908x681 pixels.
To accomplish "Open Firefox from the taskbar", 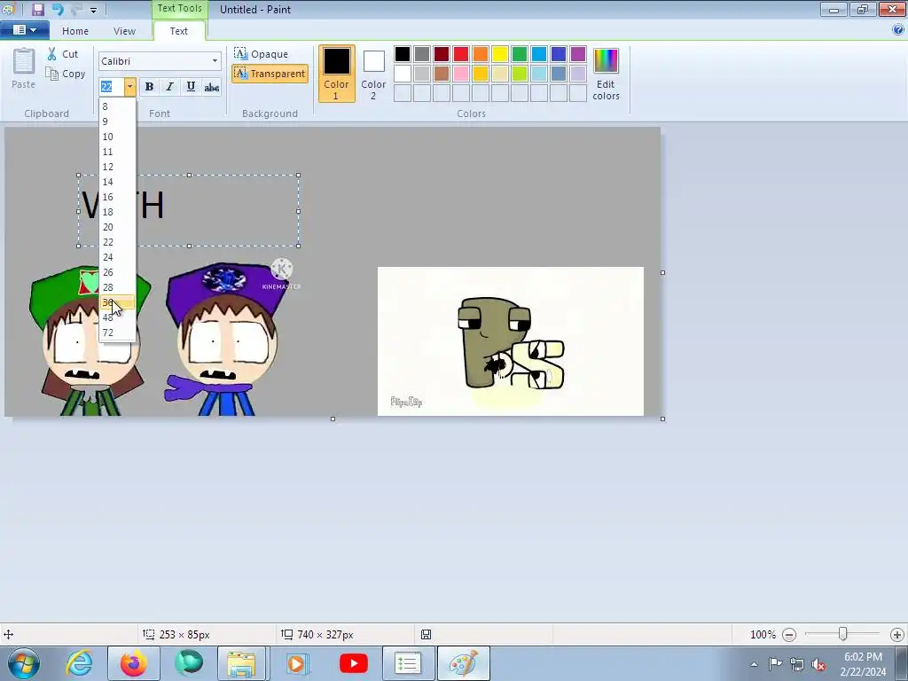I will [x=134, y=663].
